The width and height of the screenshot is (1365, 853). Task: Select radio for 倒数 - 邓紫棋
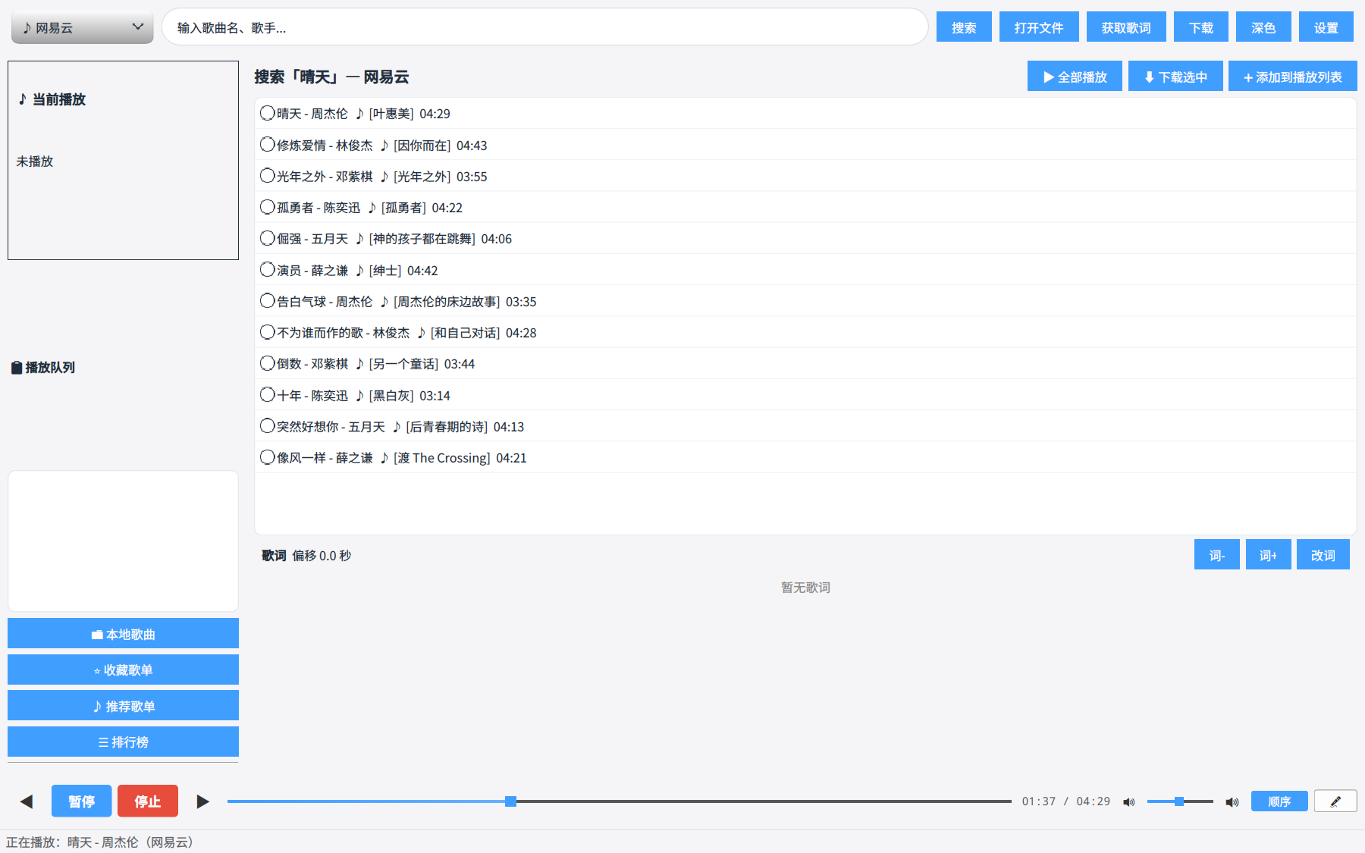(x=267, y=363)
